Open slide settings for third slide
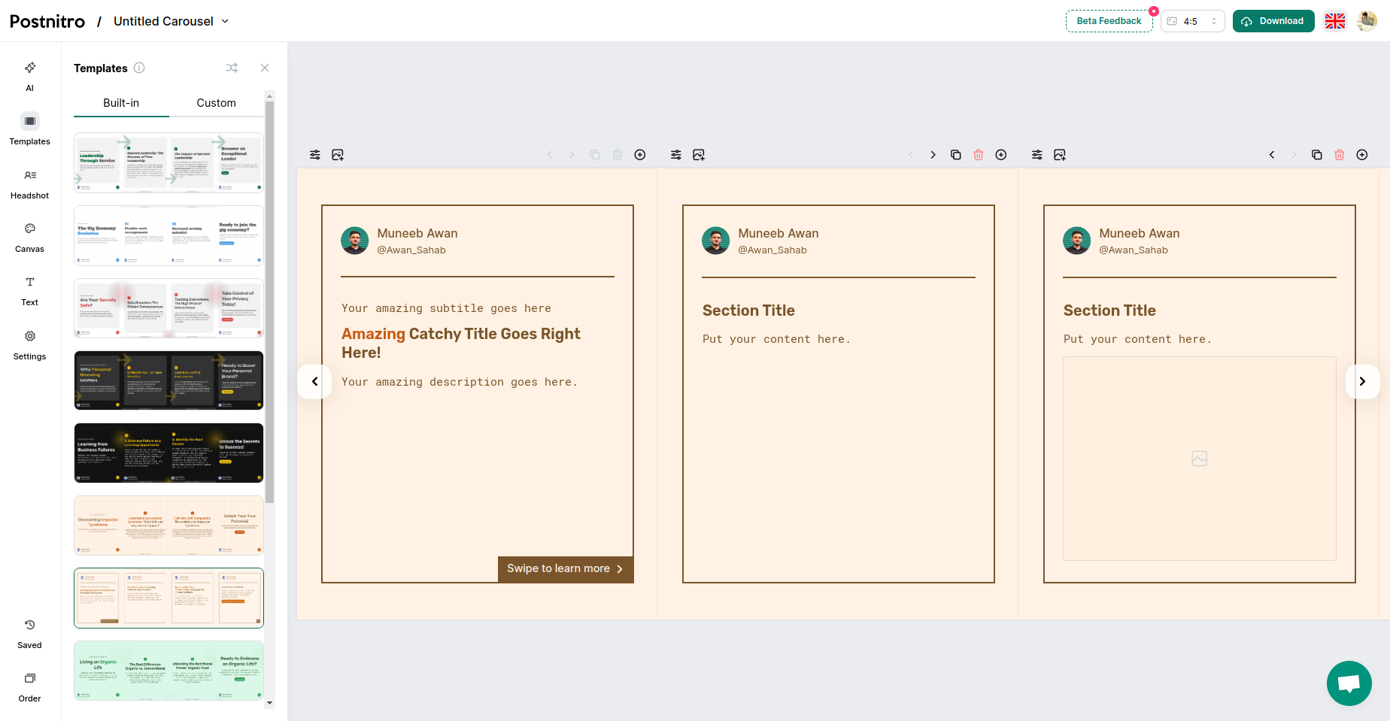The image size is (1390, 721). click(x=1037, y=155)
